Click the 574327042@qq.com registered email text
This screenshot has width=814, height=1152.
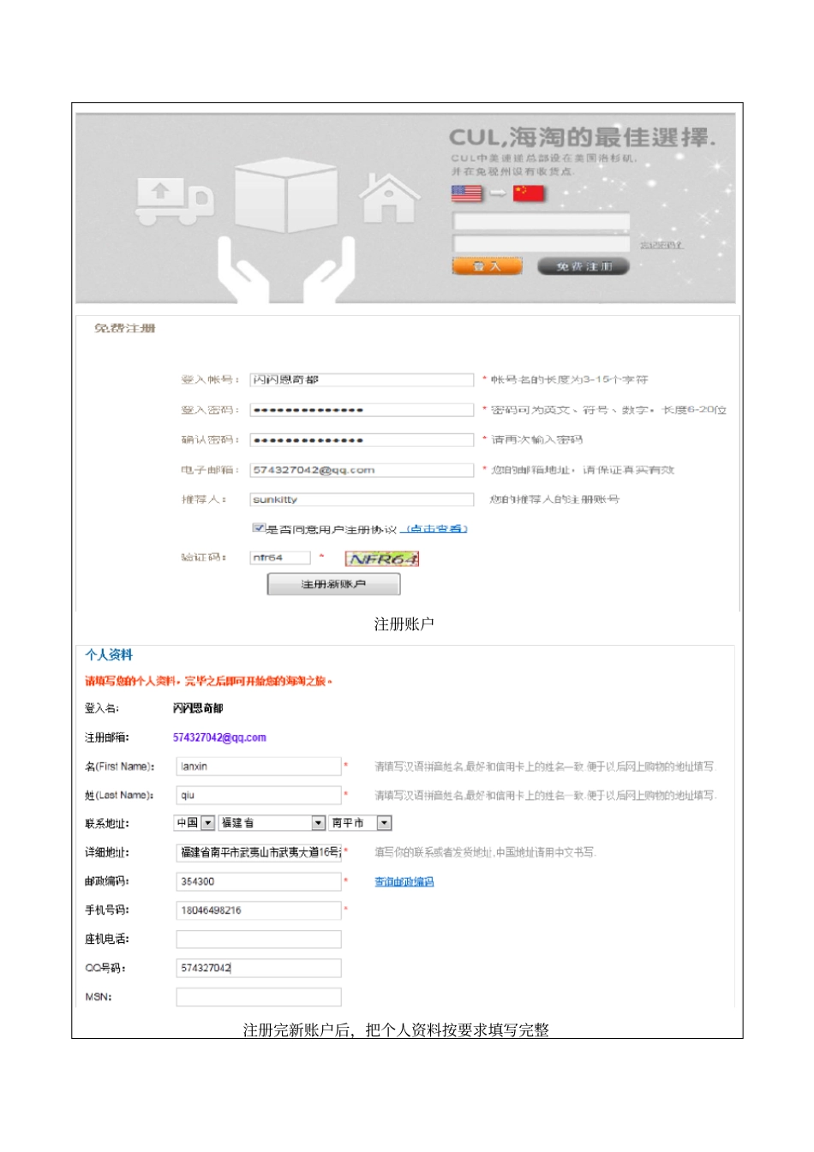219,737
